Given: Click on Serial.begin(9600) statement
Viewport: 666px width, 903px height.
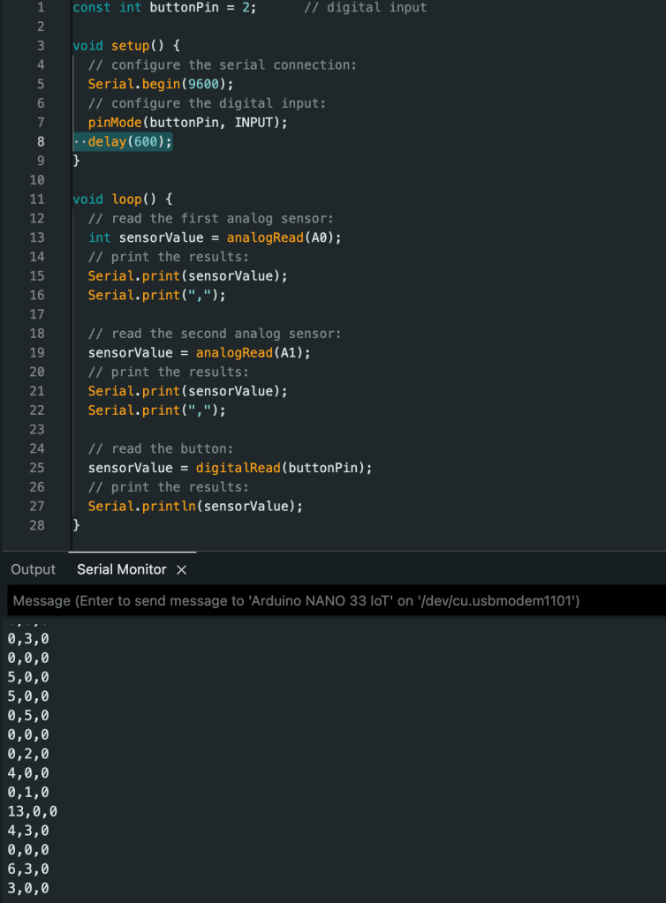Looking at the screenshot, I should click(160, 84).
